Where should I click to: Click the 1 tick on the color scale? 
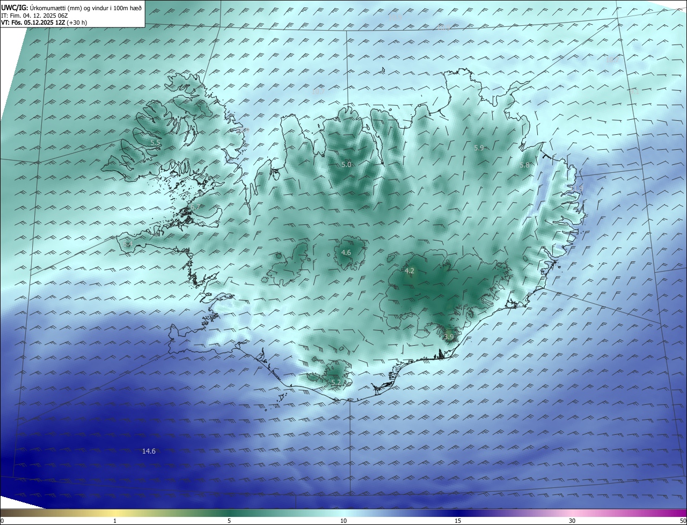(x=115, y=521)
